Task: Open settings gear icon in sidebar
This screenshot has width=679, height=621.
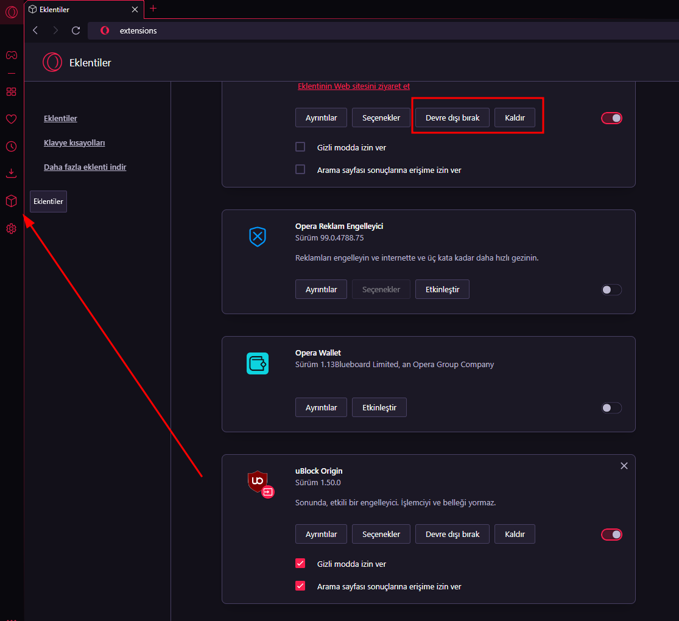Action: 12,229
